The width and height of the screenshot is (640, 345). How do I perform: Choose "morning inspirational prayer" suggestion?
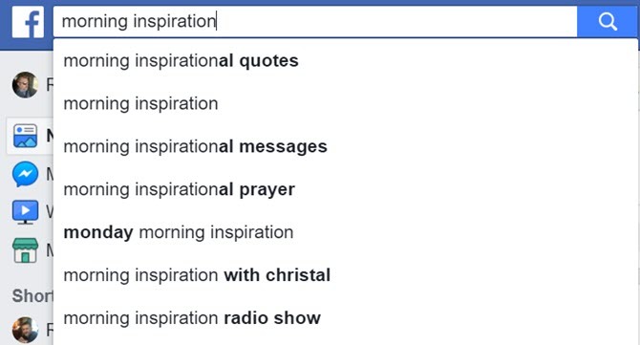(345, 189)
